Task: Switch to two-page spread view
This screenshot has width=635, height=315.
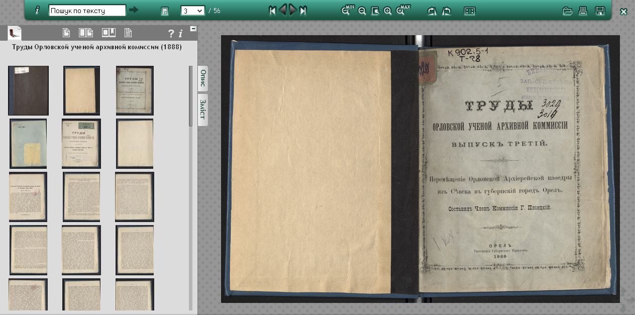Action: [x=86, y=33]
